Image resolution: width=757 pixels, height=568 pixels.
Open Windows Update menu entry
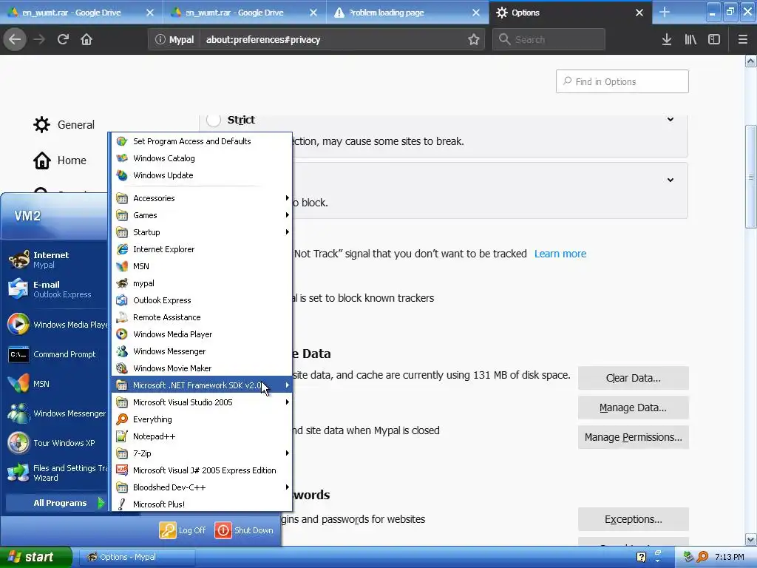tap(202, 175)
